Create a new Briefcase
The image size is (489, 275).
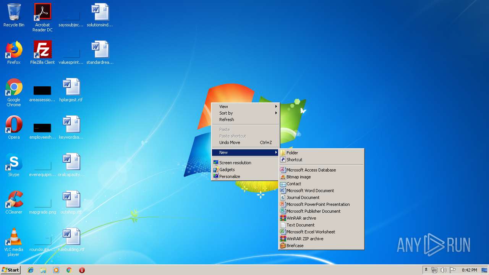pos(321,246)
